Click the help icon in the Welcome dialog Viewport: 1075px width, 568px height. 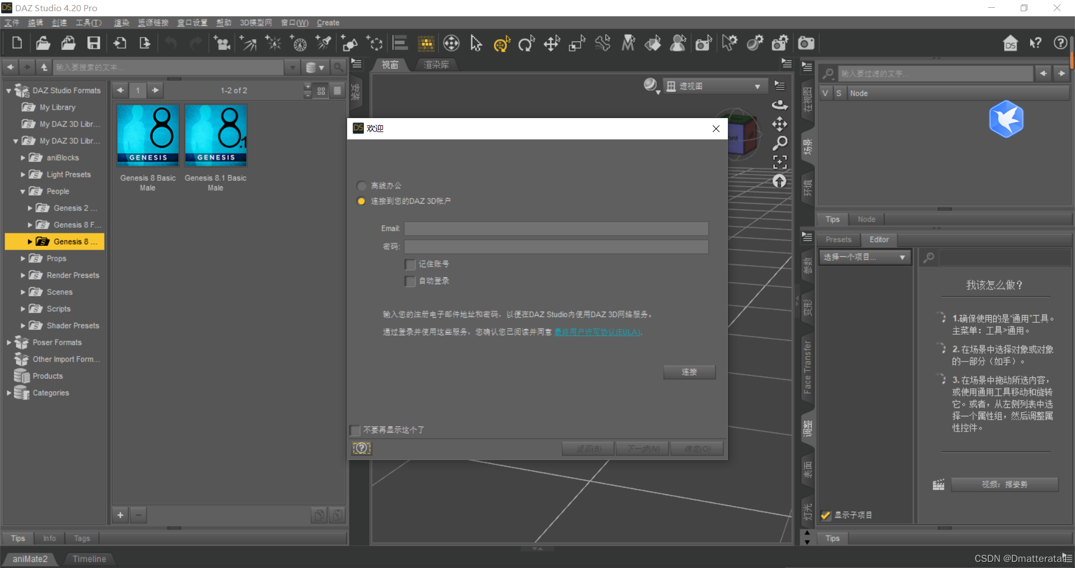(x=362, y=448)
